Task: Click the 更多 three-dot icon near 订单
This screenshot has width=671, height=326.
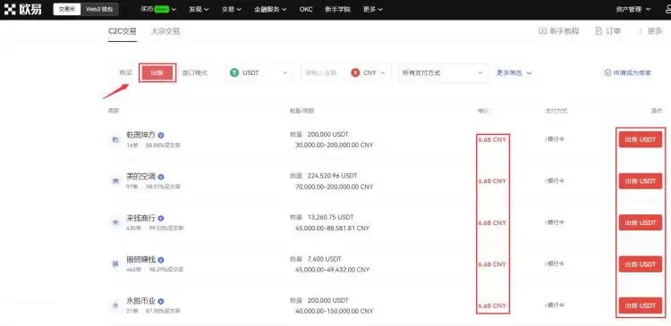Action: coord(641,30)
